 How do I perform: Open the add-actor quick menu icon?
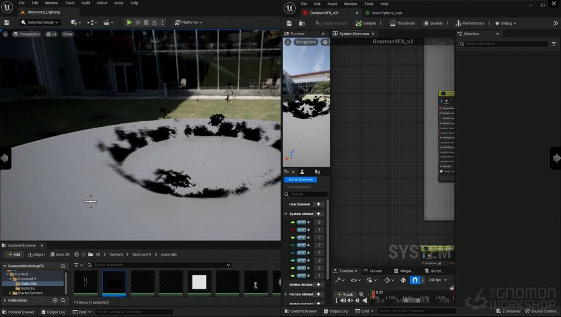coord(76,22)
